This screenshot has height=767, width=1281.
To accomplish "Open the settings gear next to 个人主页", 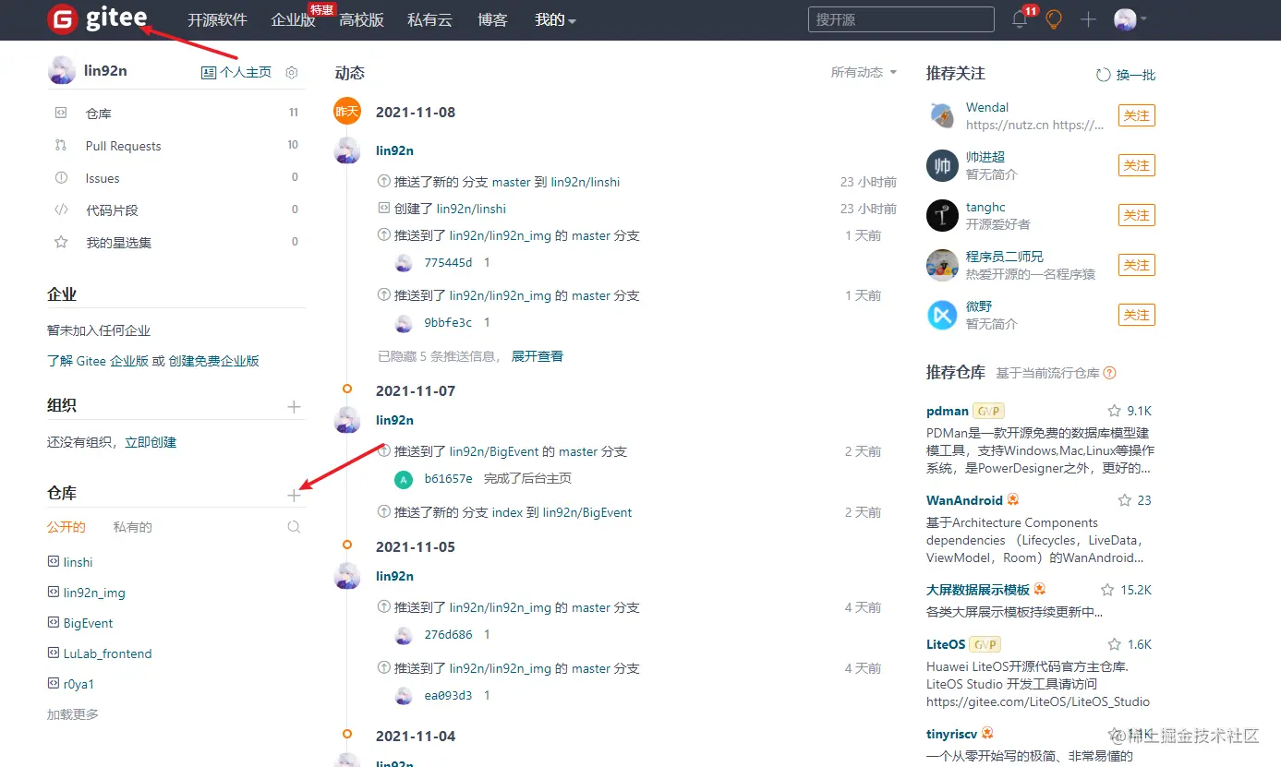I will click(292, 72).
